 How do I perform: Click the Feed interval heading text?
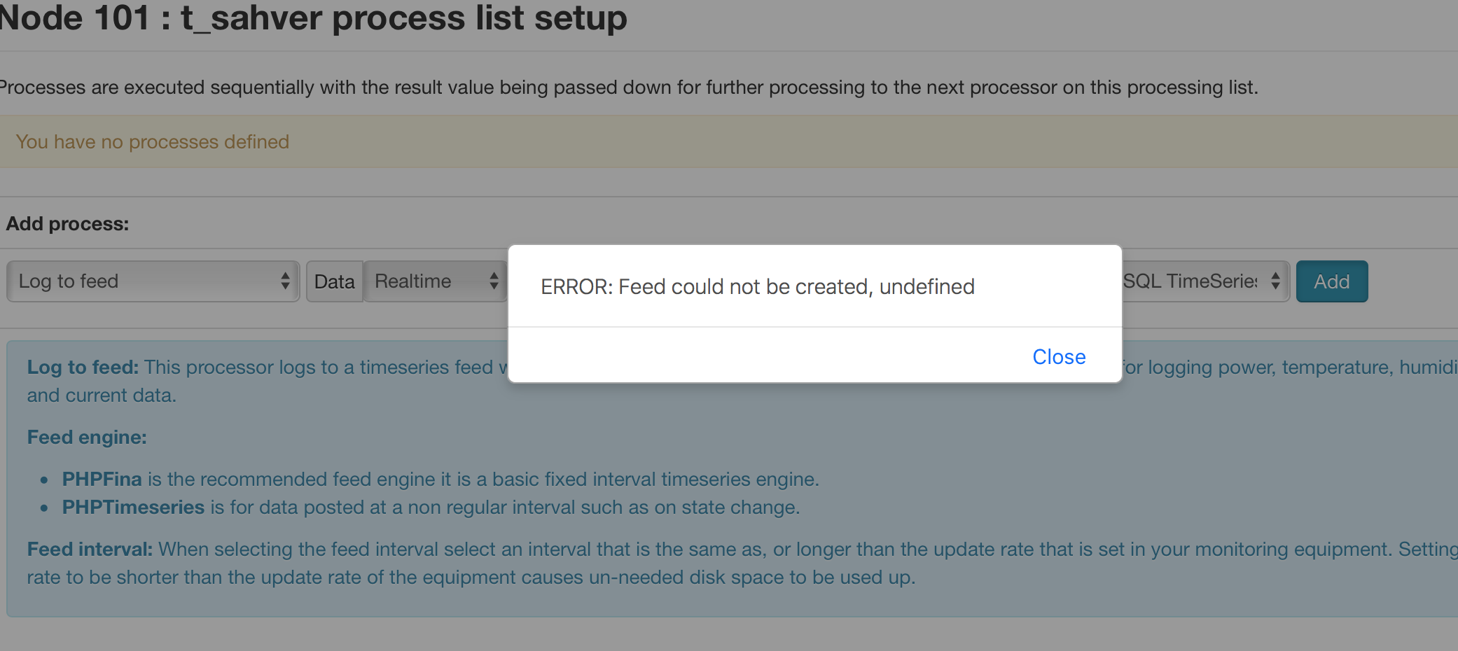90,549
